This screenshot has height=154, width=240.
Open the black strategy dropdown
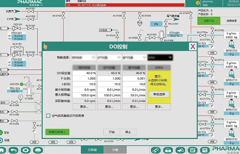pos(160,58)
